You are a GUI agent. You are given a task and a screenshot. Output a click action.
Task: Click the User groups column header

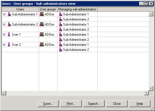pyautogui.click(x=48, y=9)
